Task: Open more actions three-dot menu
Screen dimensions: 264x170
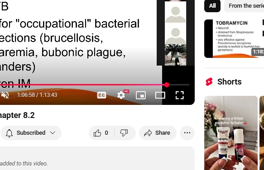Action: [187, 133]
